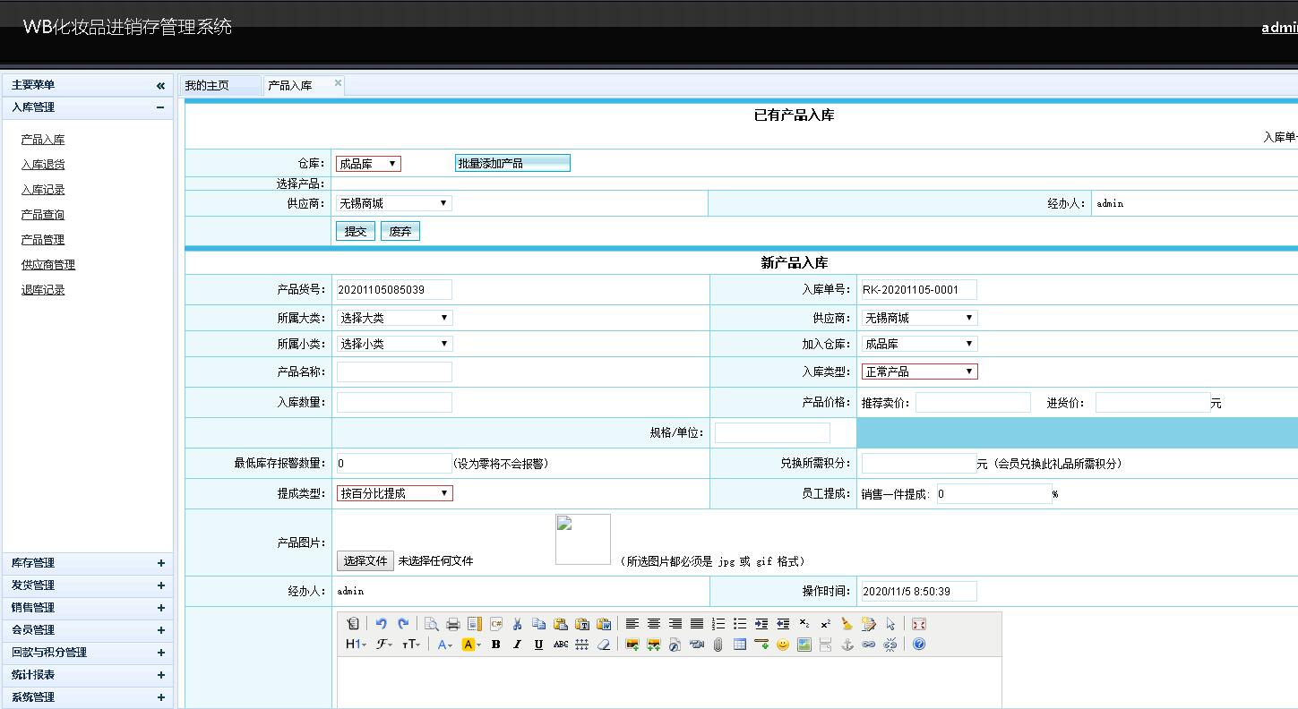The height and width of the screenshot is (709, 1298).
Task: Insert an emoticon using smiley icon
Action: click(x=783, y=645)
